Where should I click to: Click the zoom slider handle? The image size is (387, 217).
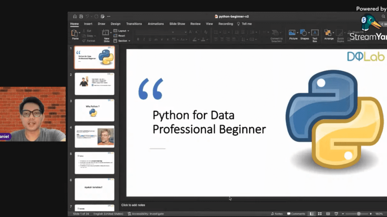[358, 214]
